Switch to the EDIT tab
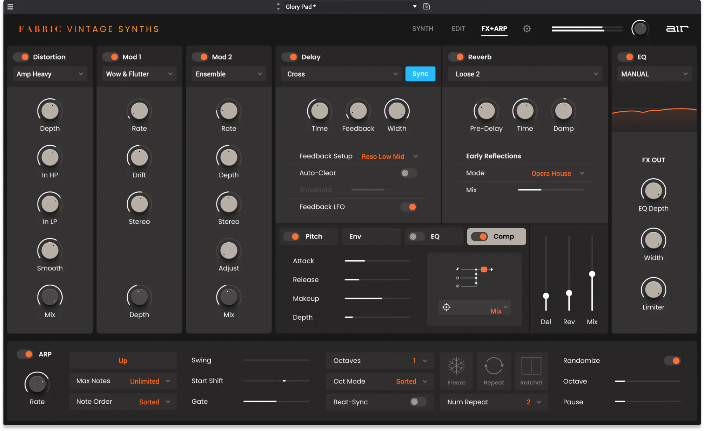Image resolution: width=704 pixels, height=431 pixels. tap(458, 29)
